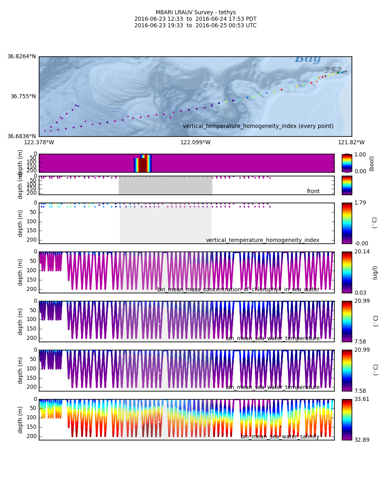Click the 122.378°W longitude label

click(x=39, y=142)
